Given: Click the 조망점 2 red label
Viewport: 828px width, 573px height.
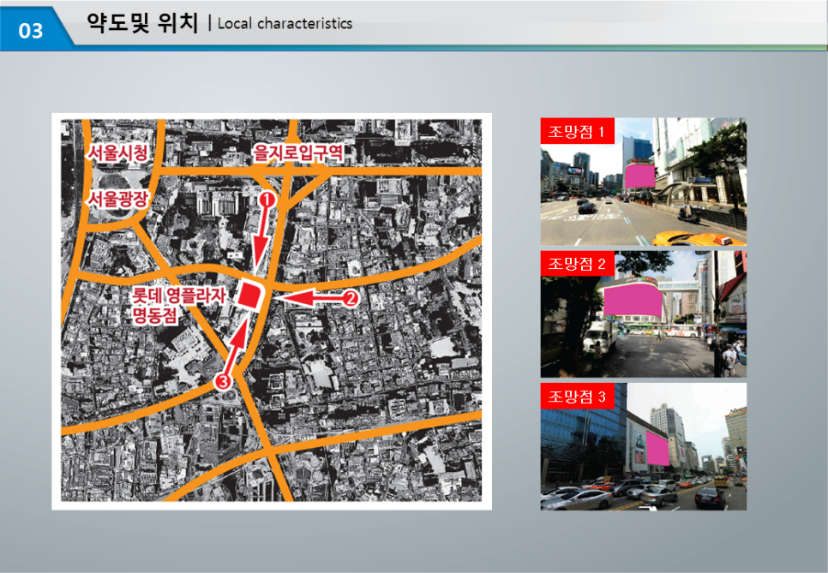Looking at the screenshot, I should (x=577, y=263).
